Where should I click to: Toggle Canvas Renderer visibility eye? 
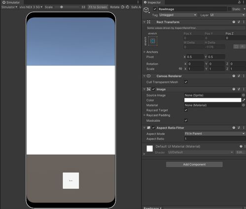[x=148, y=76]
